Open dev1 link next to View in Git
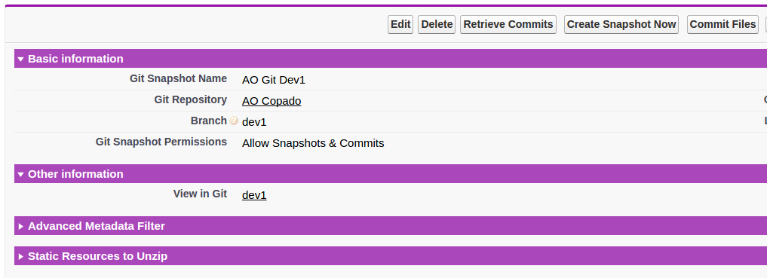Screen dimensions: 767x278 pos(254,195)
